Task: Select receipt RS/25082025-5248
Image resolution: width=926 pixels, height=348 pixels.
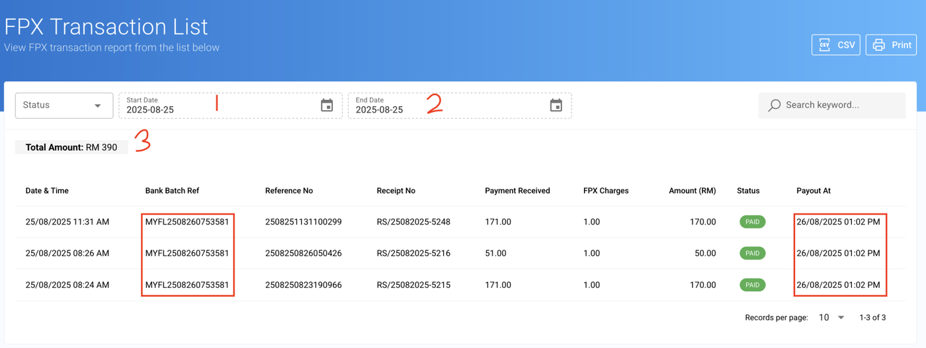Action: (413, 222)
